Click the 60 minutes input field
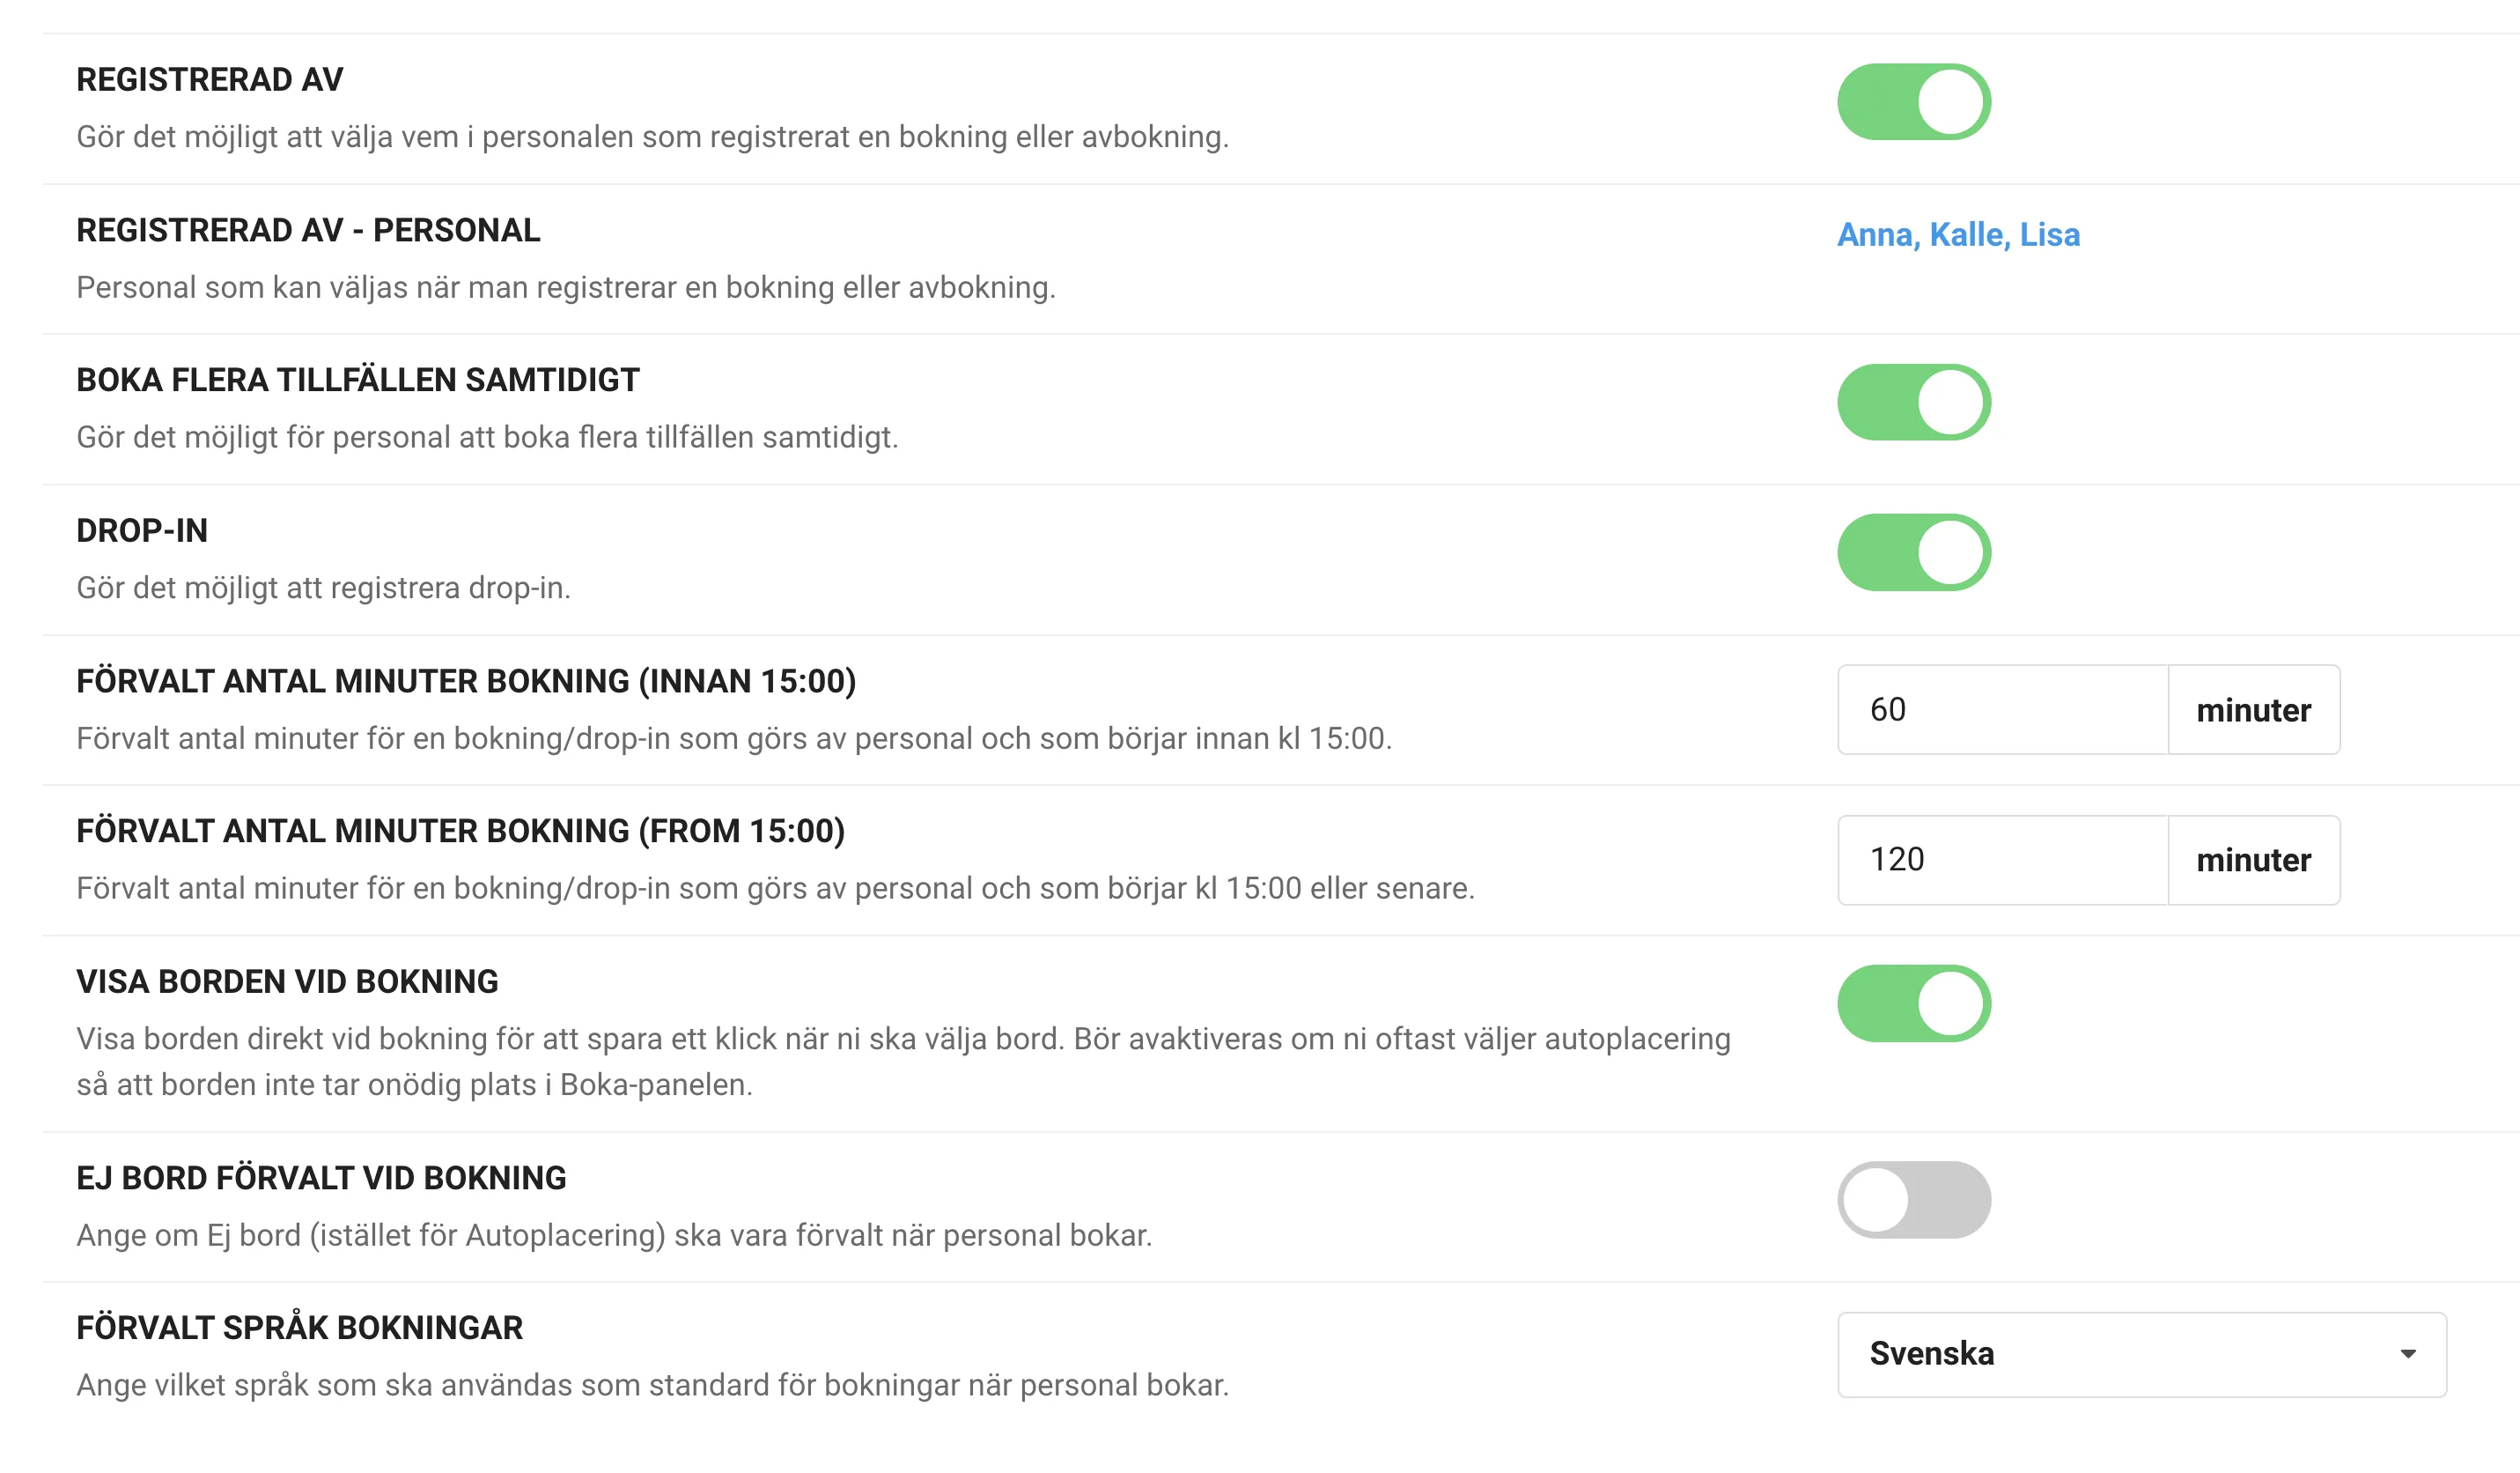The image size is (2520, 1473). (x=2001, y=709)
